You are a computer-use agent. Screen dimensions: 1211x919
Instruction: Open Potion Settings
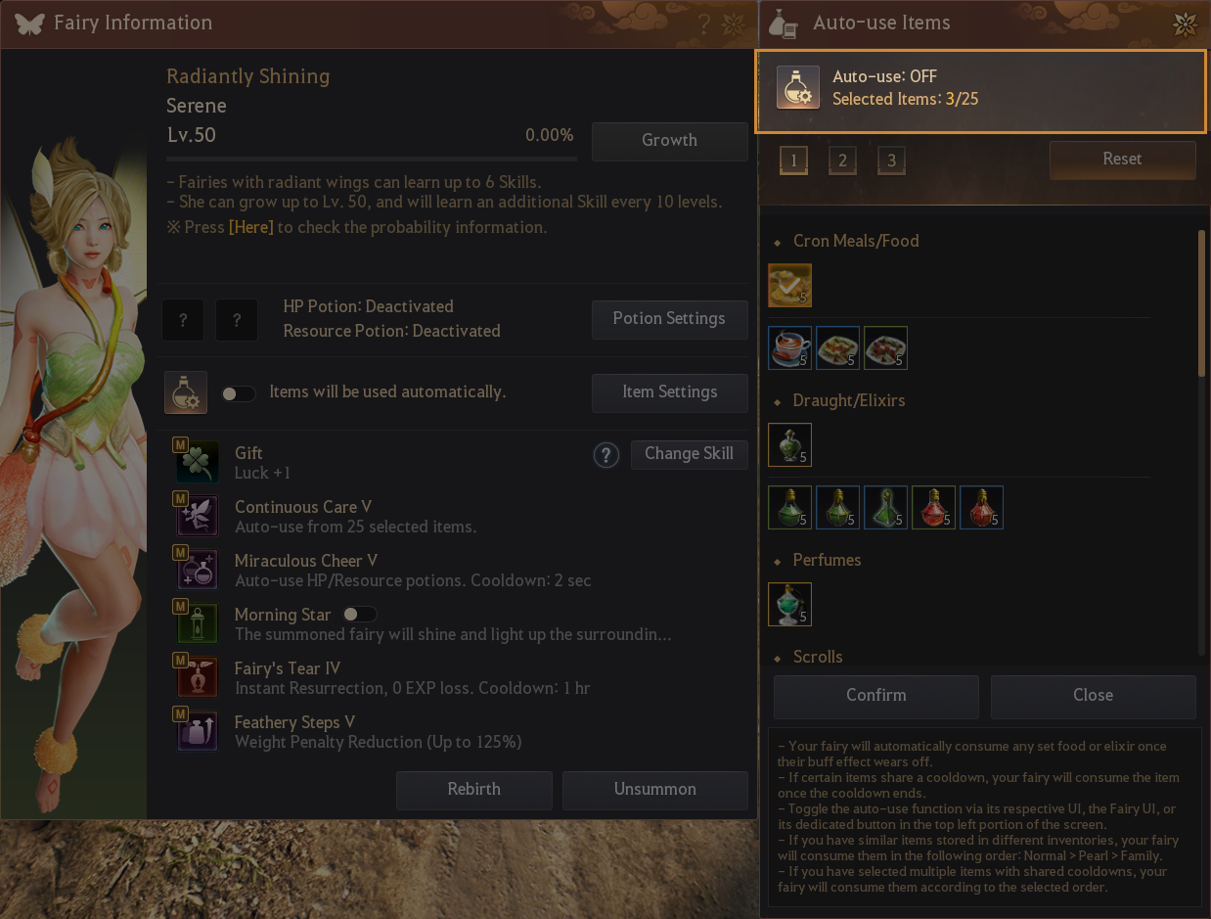click(669, 319)
